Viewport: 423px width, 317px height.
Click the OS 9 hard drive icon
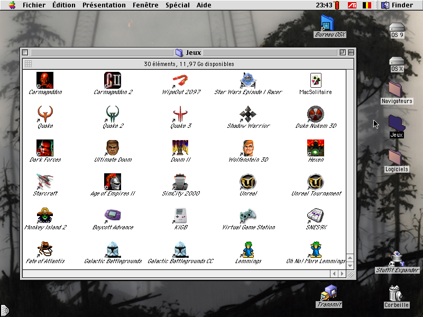(x=397, y=27)
